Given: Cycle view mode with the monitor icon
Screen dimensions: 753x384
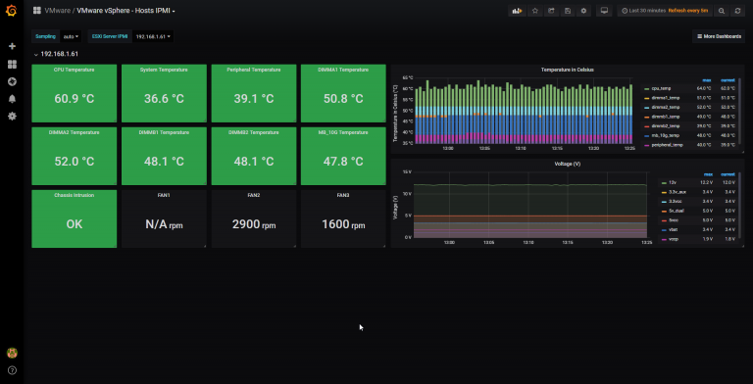Looking at the screenshot, I should coord(605,11).
